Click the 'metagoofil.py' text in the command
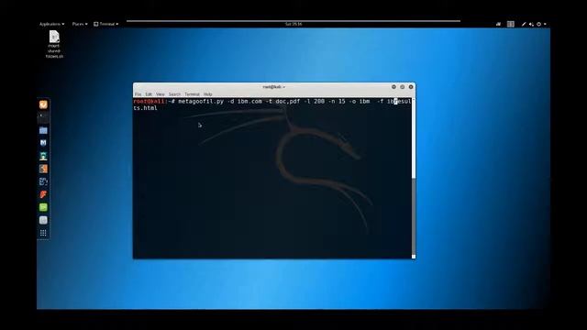The width and height of the screenshot is (587, 330). point(201,102)
